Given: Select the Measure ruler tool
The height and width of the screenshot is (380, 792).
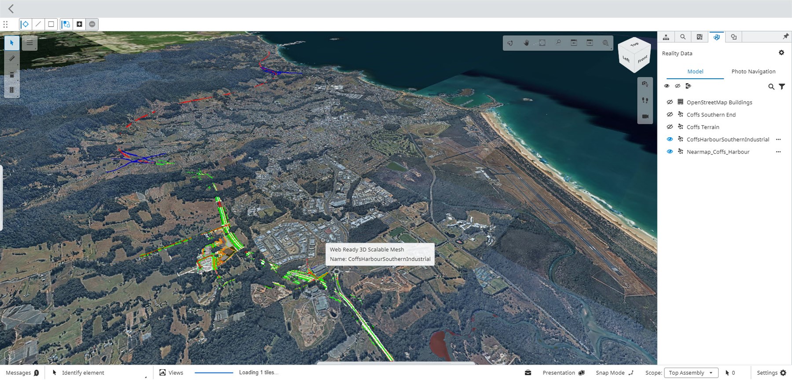Looking at the screenshot, I should point(12,58).
